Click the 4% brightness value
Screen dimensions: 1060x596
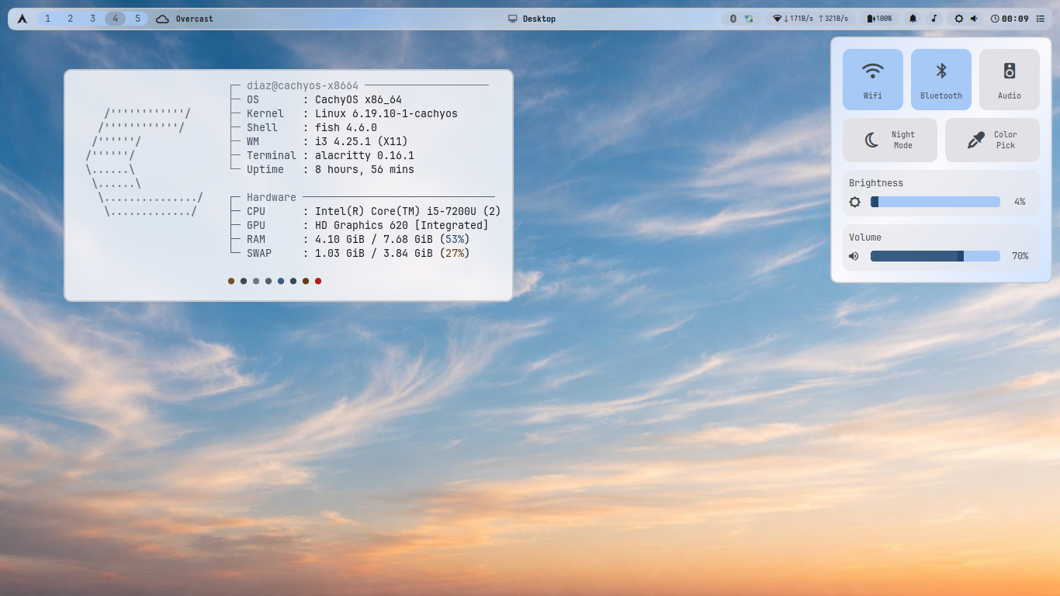pyautogui.click(x=1020, y=202)
